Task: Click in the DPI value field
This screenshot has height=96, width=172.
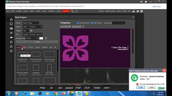Action: click(26, 34)
